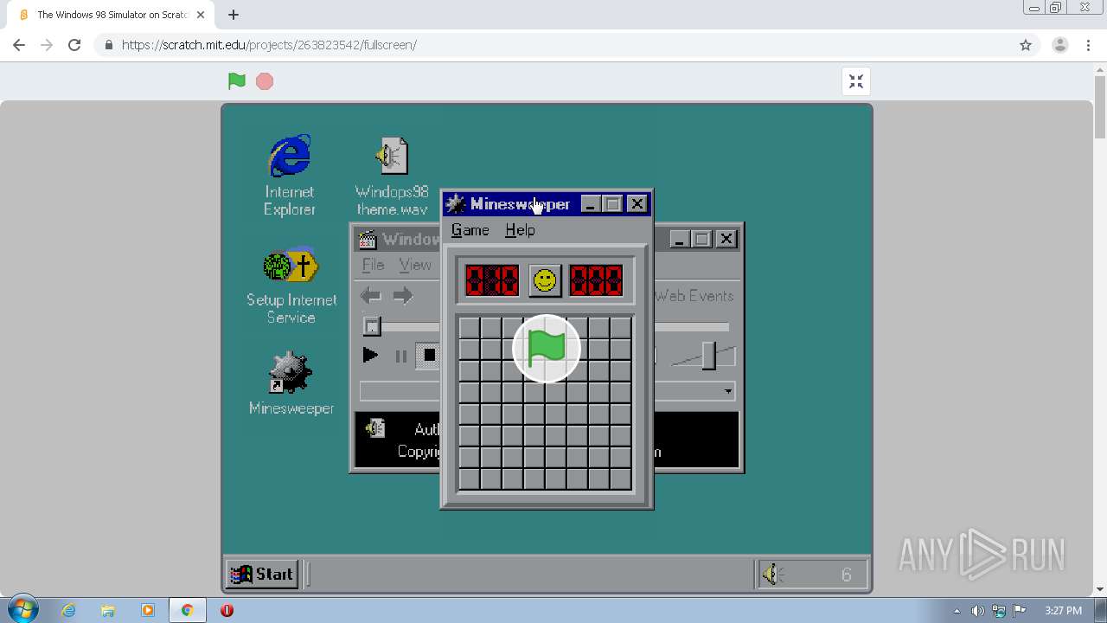This screenshot has height=623, width=1107.
Task: Click the red Opera icon in taskbar
Action: tap(227, 610)
